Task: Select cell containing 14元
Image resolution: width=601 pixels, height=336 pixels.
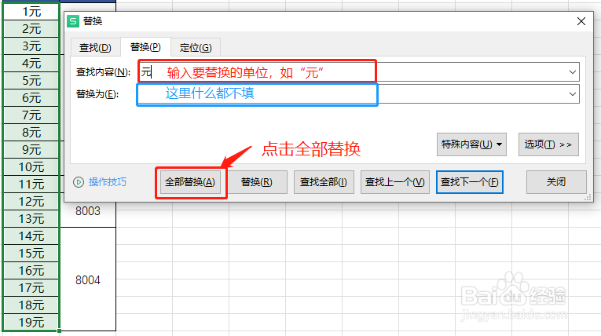Action: tap(31, 236)
